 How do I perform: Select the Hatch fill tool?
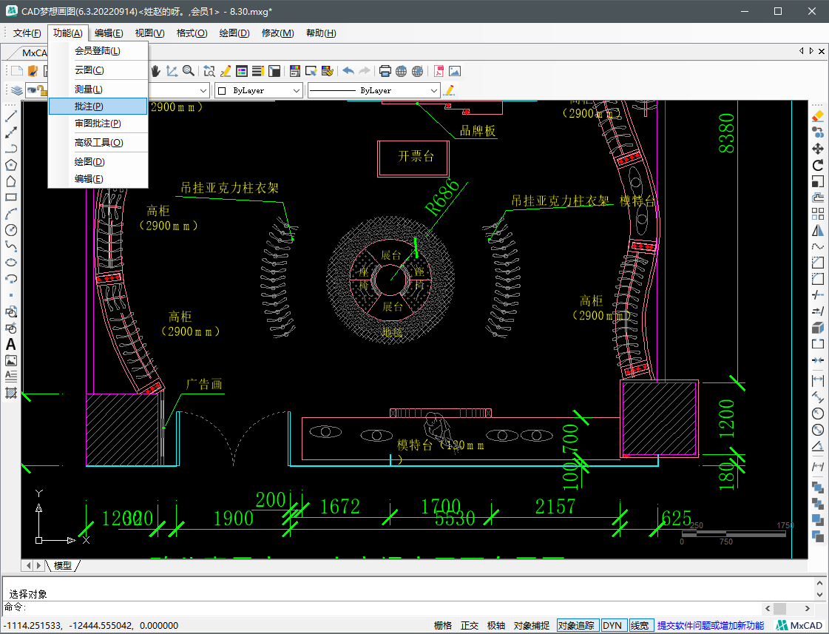[10, 393]
